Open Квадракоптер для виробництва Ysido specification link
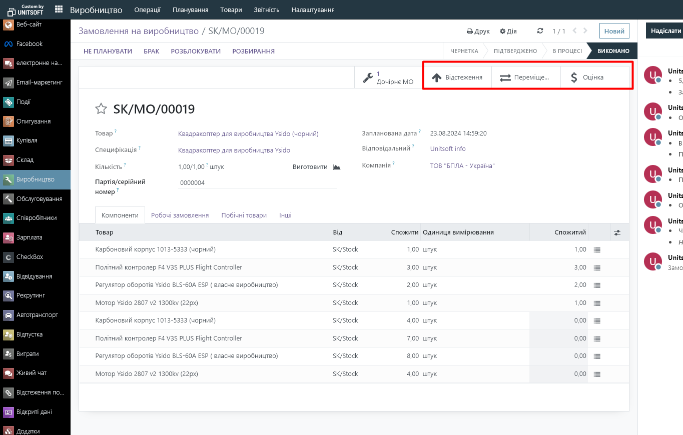The image size is (683, 435). pos(234,150)
